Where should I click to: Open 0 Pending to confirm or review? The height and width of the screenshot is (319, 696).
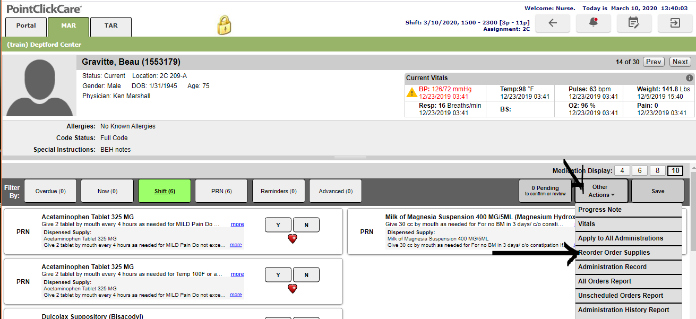[x=545, y=191]
